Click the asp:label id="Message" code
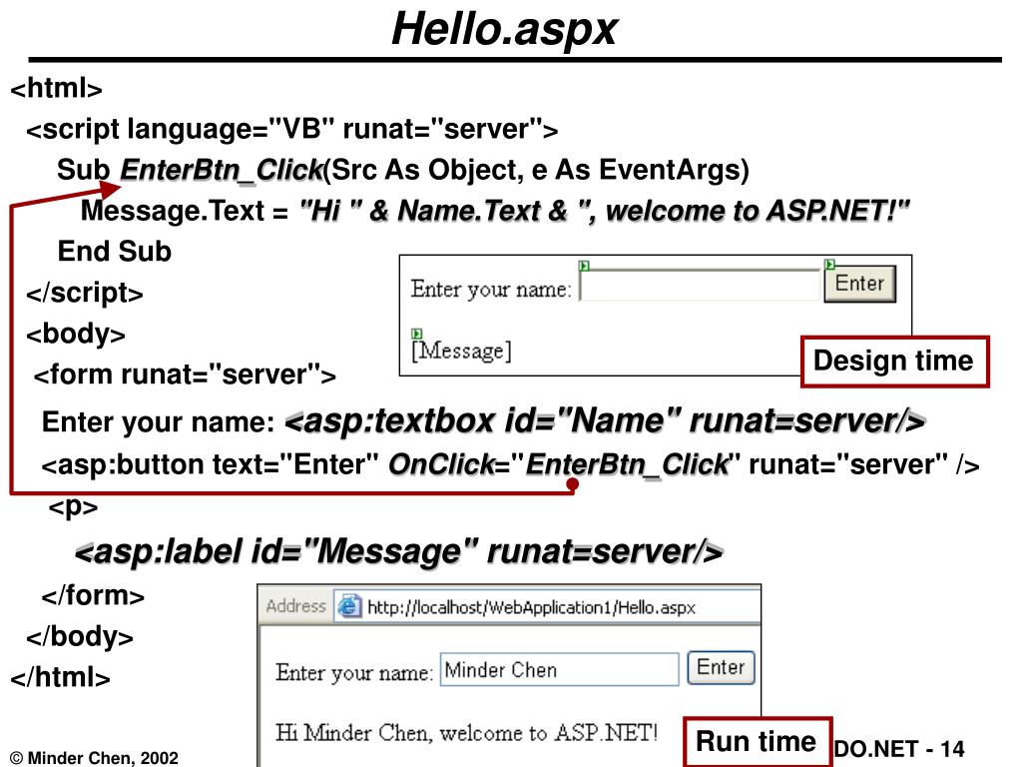The height and width of the screenshot is (767, 1022). click(399, 551)
